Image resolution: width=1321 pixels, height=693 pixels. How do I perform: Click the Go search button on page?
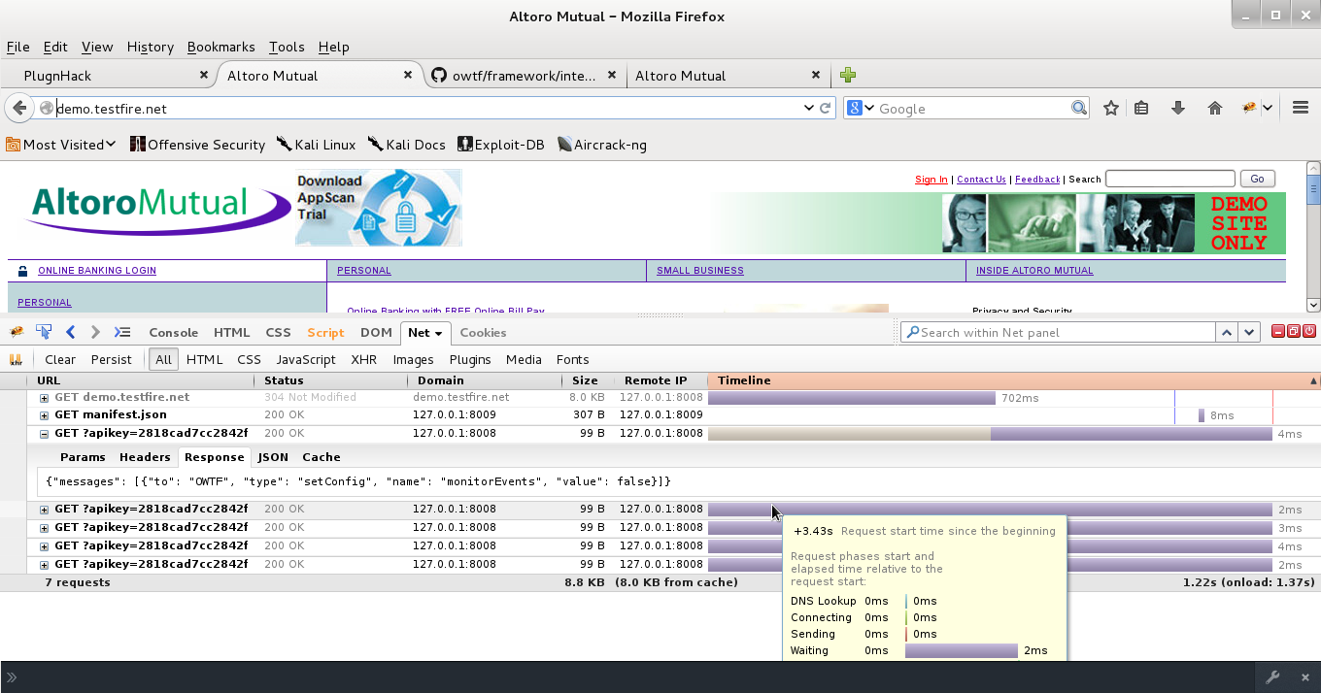[x=1257, y=179]
